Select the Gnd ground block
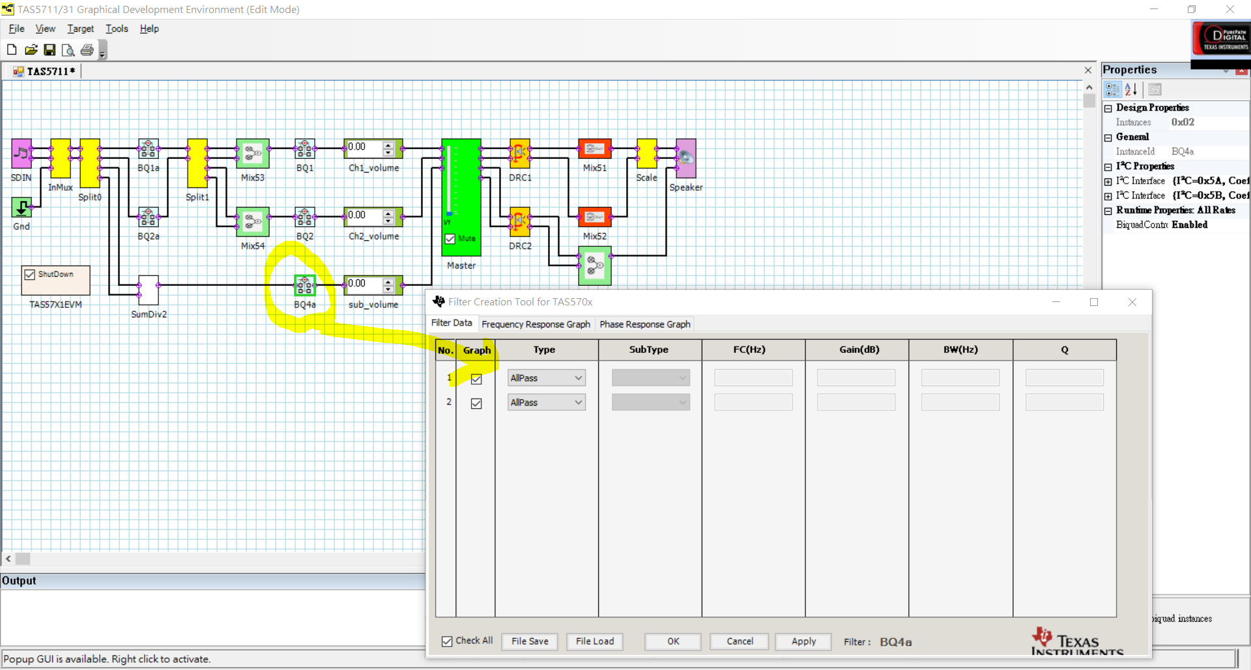 pyautogui.click(x=22, y=208)
